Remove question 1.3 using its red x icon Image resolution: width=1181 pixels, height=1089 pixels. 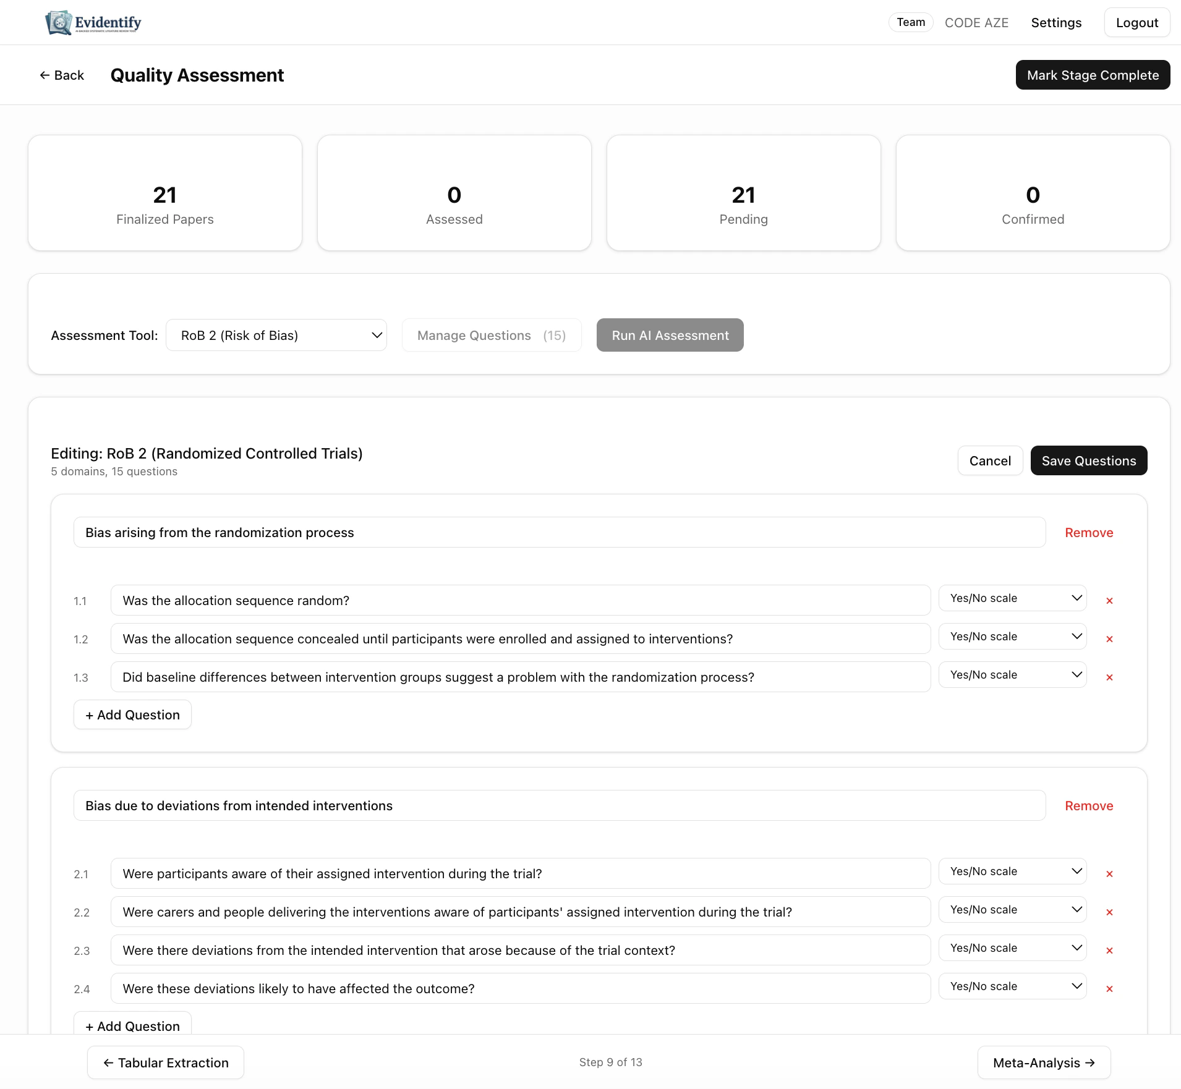click(x=1110, y=677)
